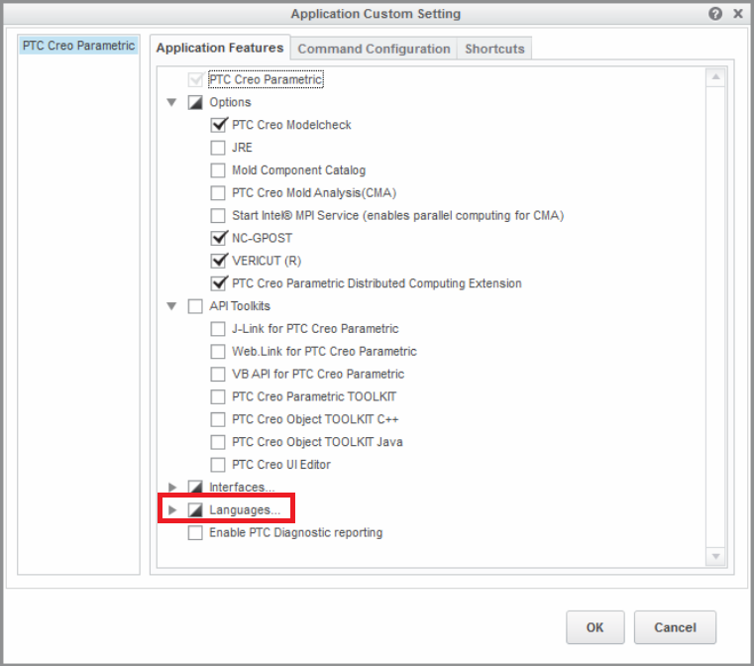Viewport: 755px width, 666px height.
Task: Click the Cancel button
Action: 675,627
